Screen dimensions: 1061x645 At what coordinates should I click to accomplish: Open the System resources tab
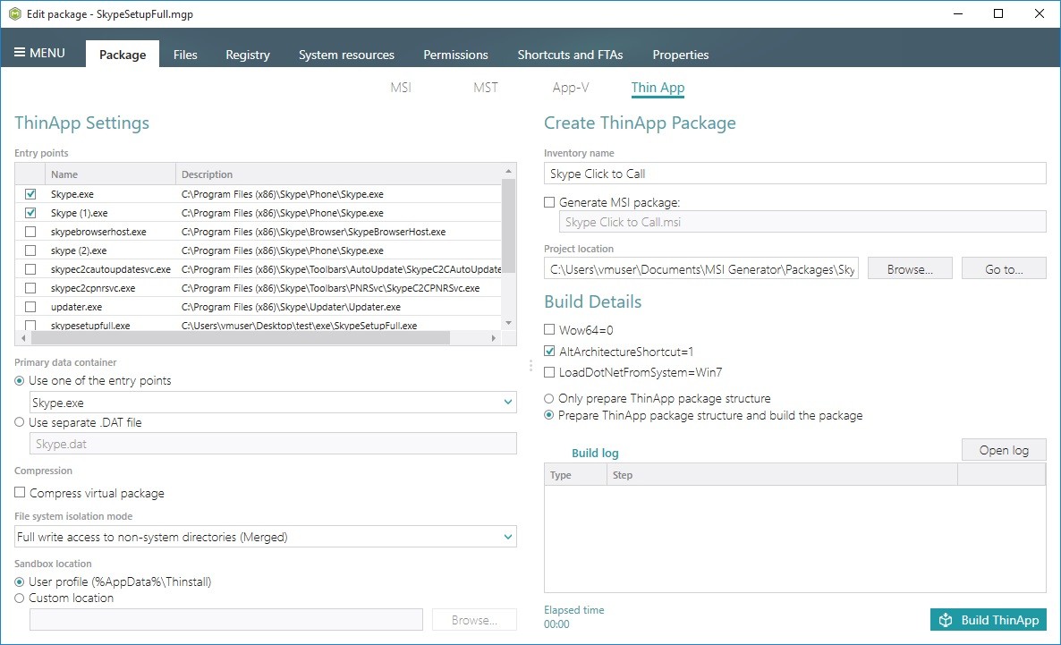tap(346, 55)
